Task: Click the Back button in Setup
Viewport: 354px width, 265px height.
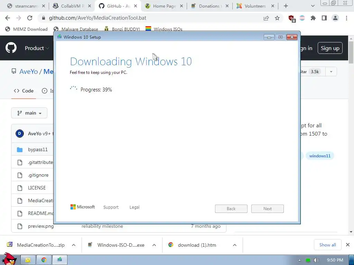Action: pyautogui.click(x=231, y=209)
